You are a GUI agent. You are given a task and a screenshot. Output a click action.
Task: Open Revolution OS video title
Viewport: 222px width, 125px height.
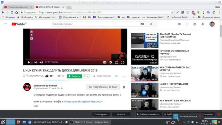tap(174, 52)
